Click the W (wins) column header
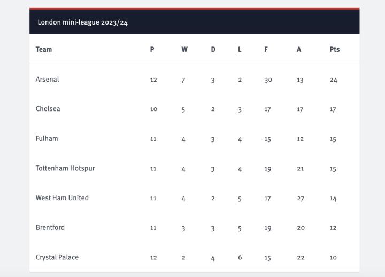The width and height of the screenshot is (385, 277). [x=184, y=49]
